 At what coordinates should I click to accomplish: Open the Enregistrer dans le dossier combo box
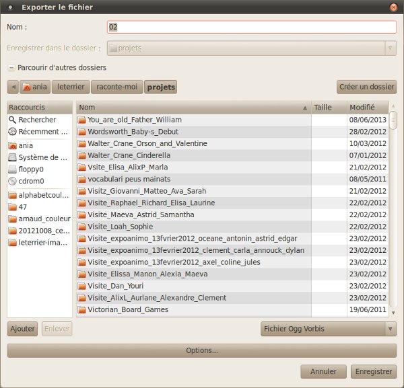(x=251, y=48)
